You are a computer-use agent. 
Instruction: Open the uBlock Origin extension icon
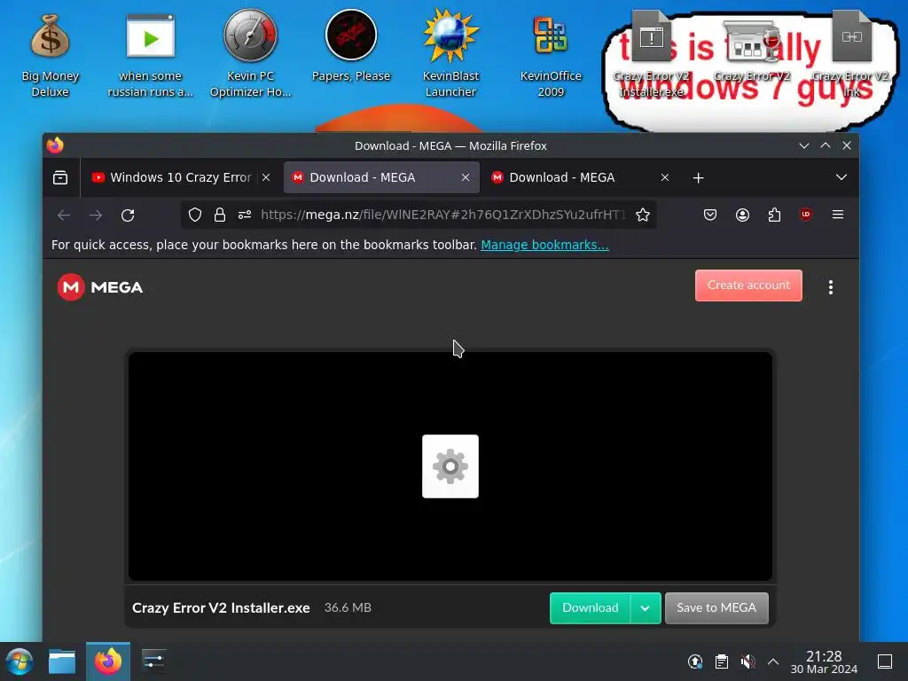pyautogui.click(x=805, y=215)
